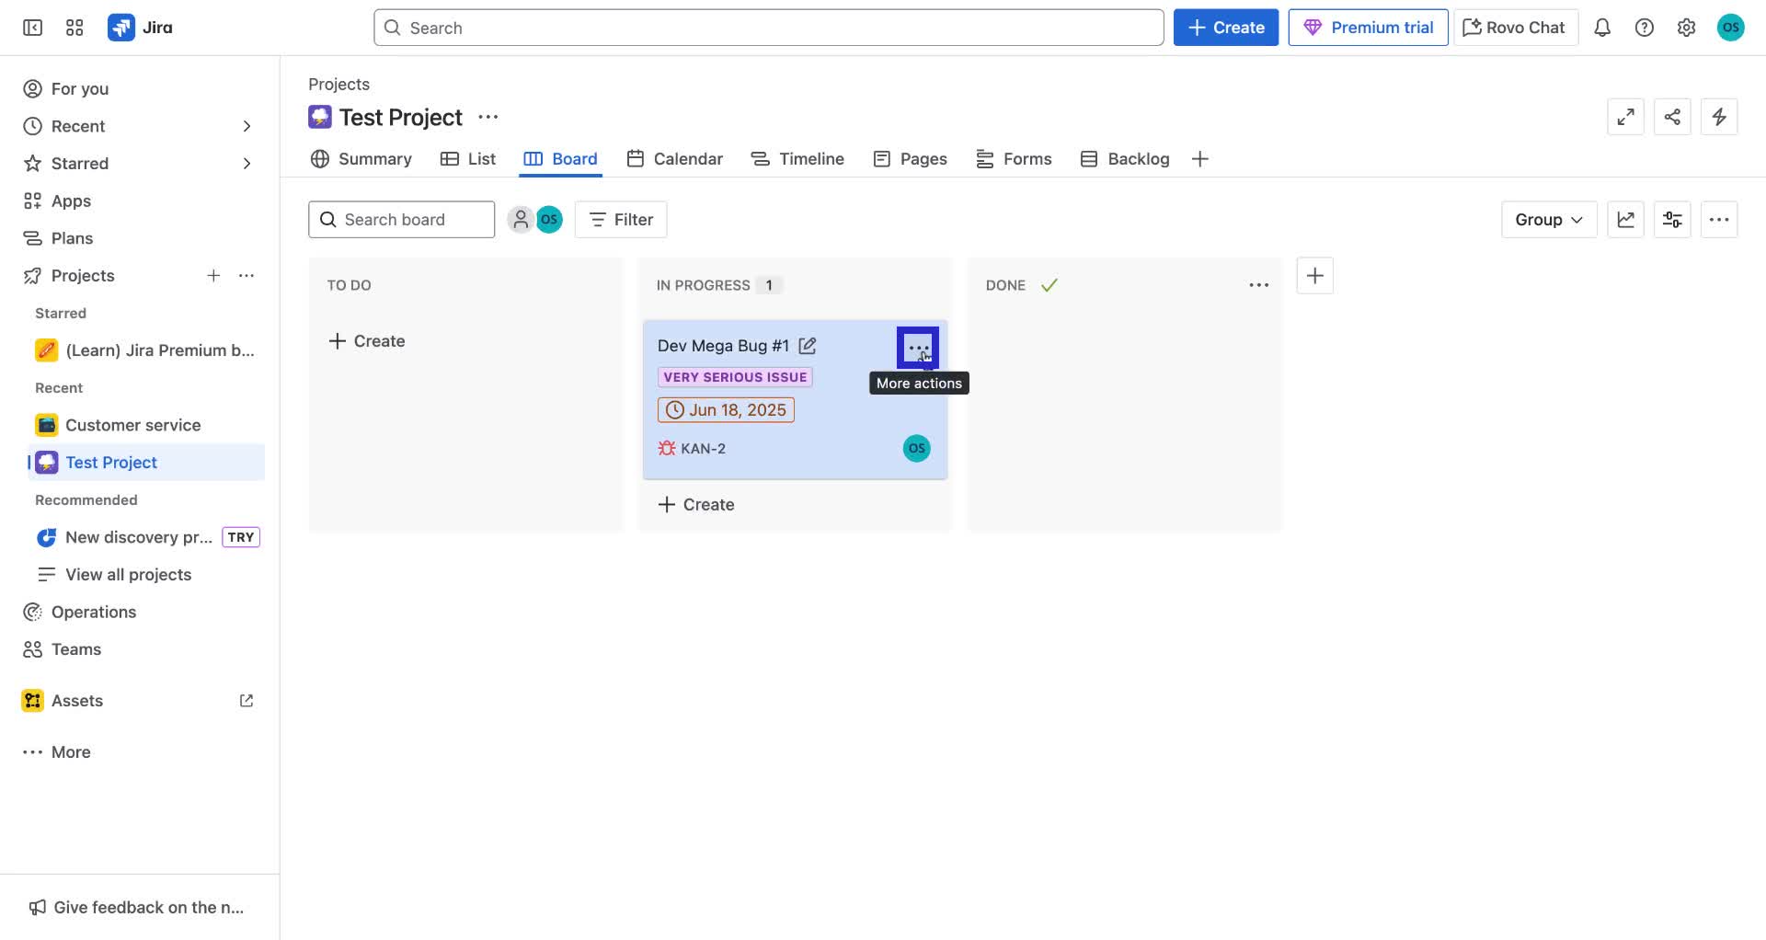Viewport: 1766px width, 940px height.
Task: Expand the Starred sidebar section
Action: click(x=247, y=163)
